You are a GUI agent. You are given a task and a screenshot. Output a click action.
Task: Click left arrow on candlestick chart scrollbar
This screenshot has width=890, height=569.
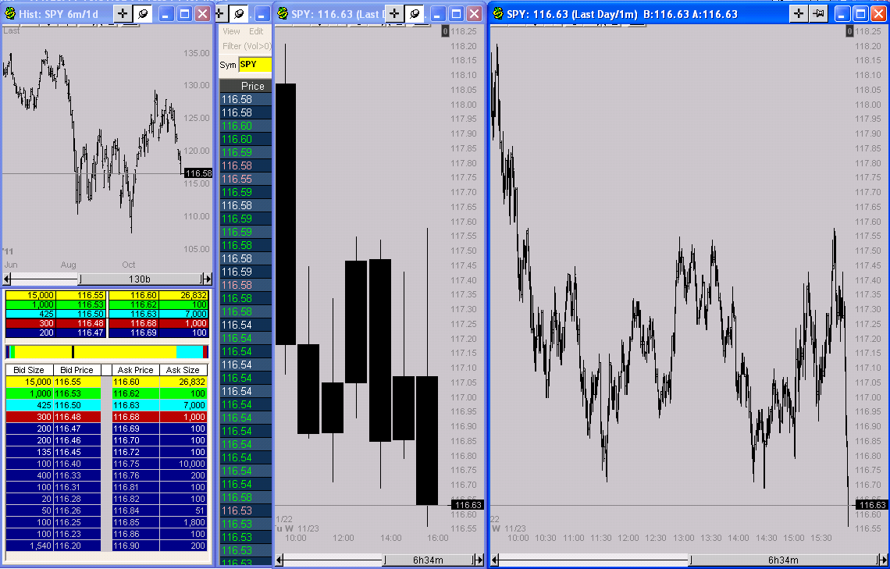(279, 560)
